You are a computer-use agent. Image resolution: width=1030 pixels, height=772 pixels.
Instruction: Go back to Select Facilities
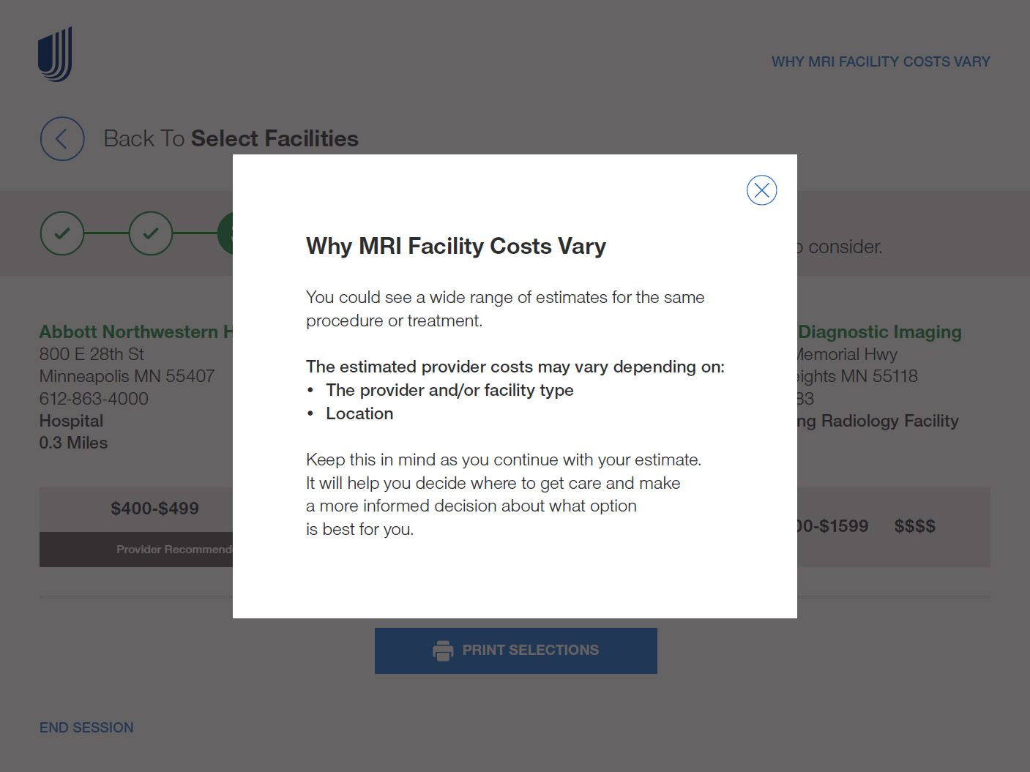point(231,138)
